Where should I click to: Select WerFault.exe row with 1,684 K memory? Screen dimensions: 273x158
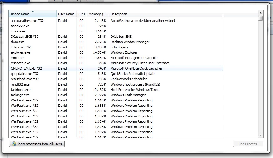pos(116,121)
